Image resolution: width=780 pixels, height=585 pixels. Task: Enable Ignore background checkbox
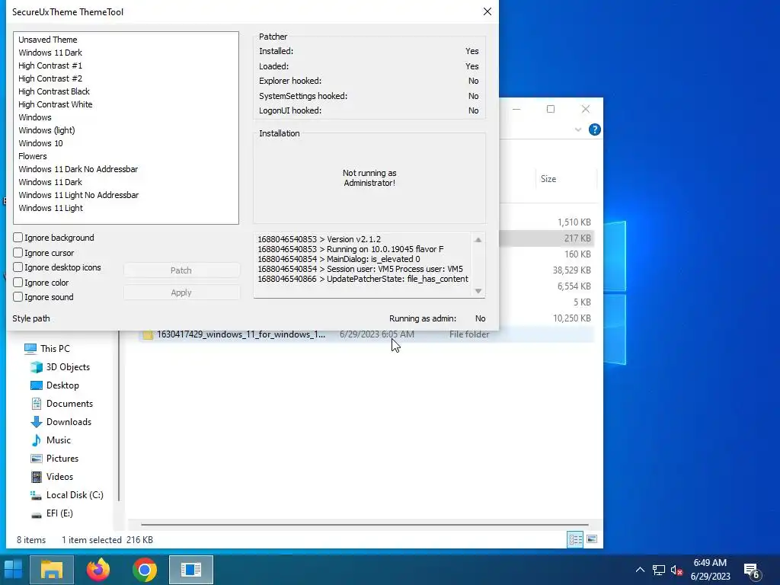tap(18, 238)
